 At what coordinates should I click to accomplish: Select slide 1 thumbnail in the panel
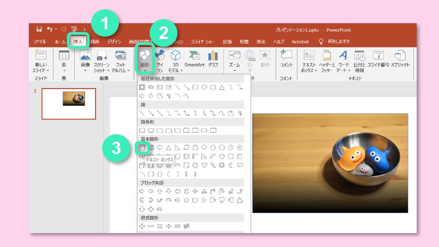[69, 104]
